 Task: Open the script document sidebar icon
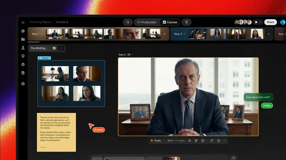pos(23,73)
